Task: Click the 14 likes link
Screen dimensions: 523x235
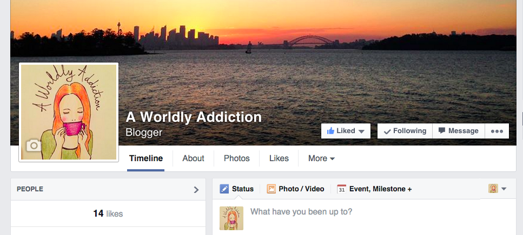Action: pyautogui.click(x=108, y=213)
